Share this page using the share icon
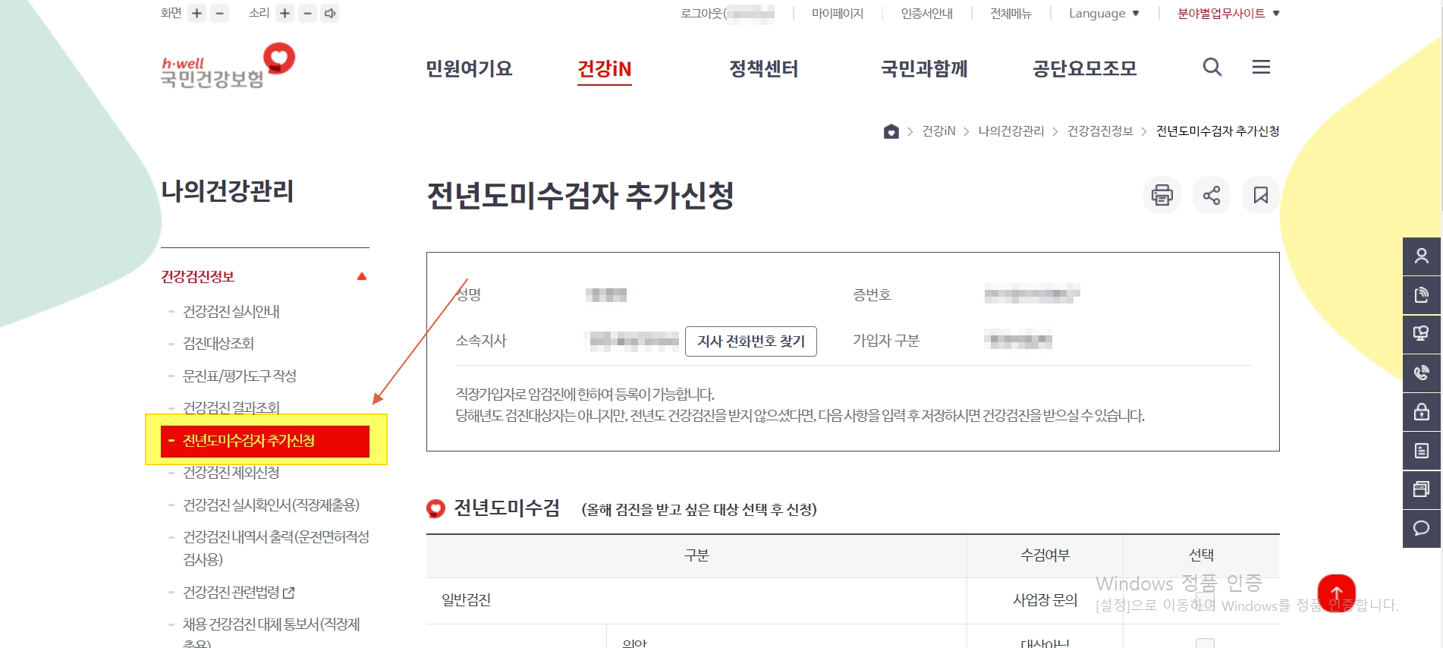Image resolution: width=1443 pixels, height=648 pixels. pos(1212,195)
